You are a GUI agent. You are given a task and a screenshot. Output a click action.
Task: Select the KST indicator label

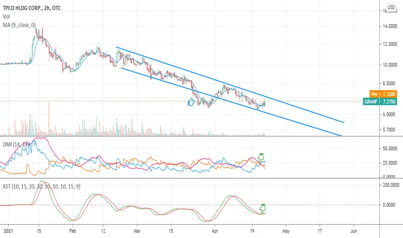coord(42,187)
